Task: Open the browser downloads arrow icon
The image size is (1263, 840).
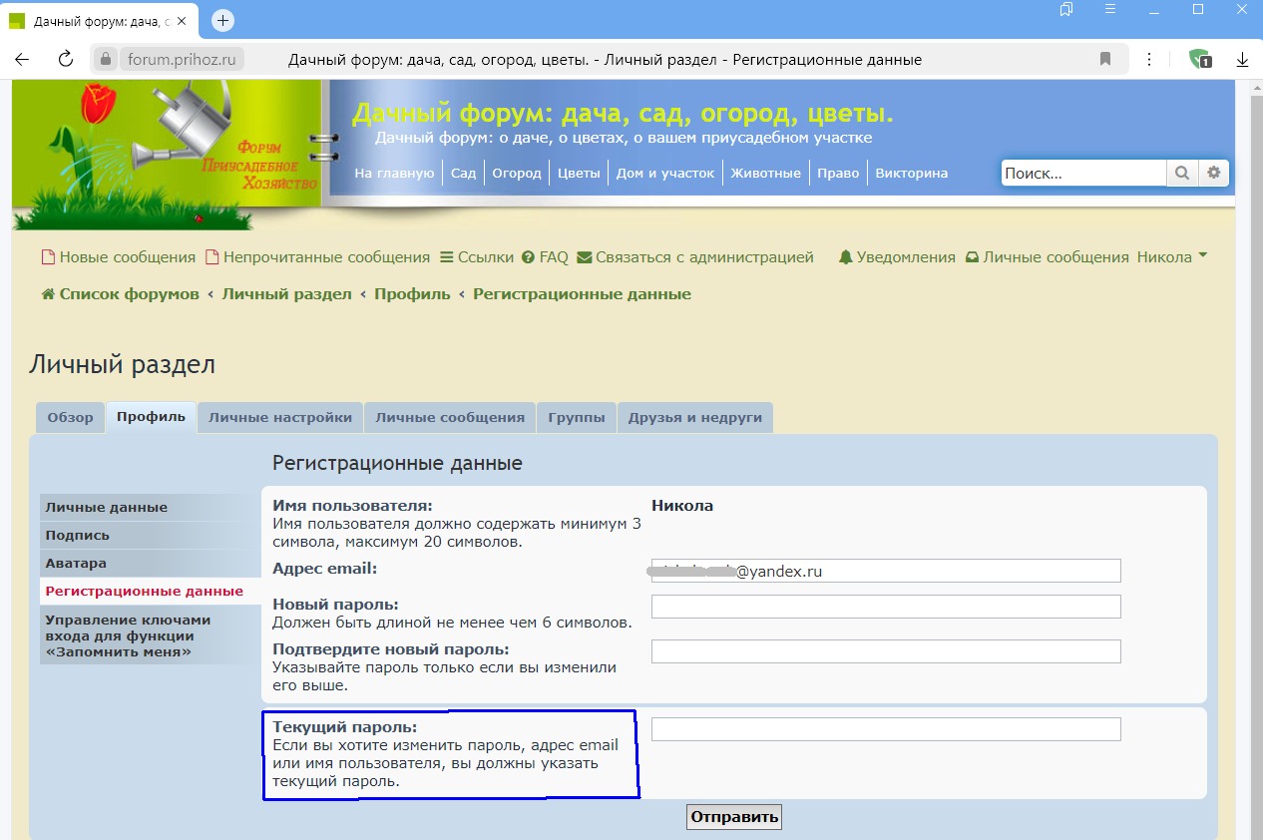Action: point(1242,59)
